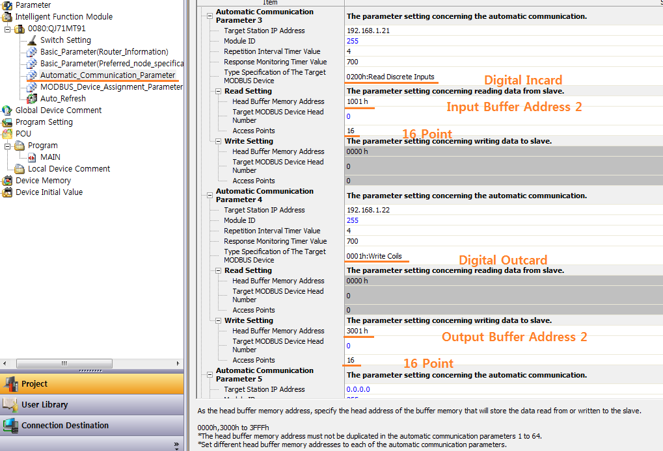Select the 0200h:Read Discrete Inputs type field

tap(390, 77)
